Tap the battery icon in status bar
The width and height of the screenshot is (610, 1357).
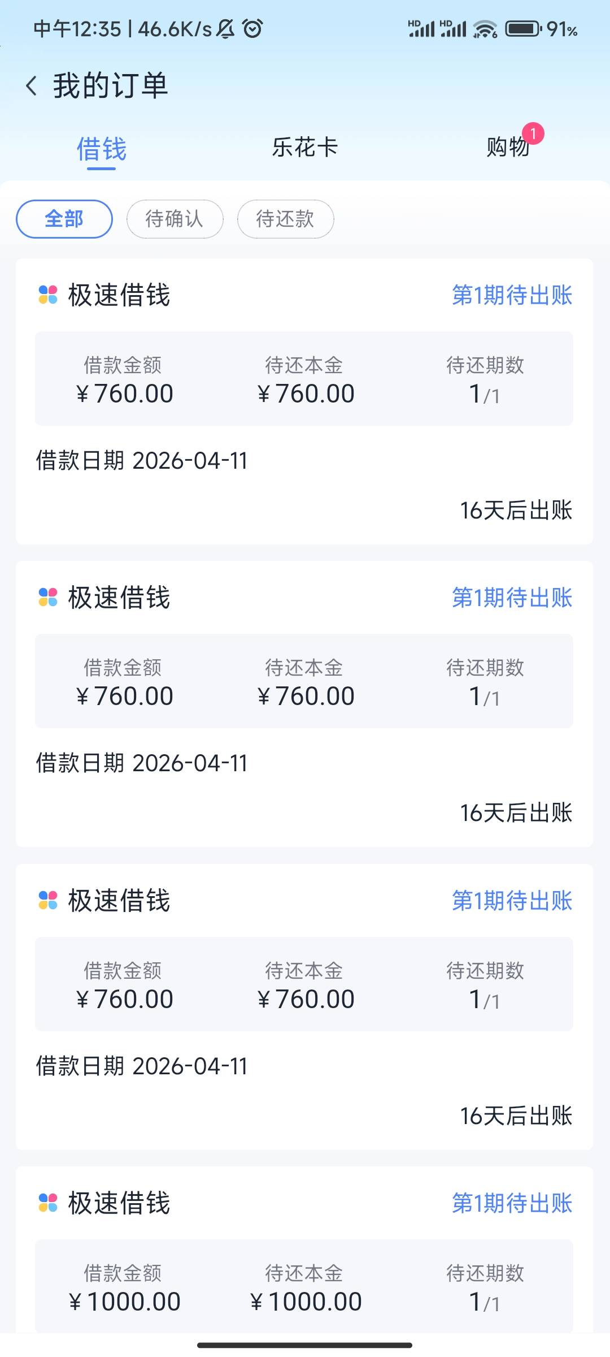[x=523, y=28]
